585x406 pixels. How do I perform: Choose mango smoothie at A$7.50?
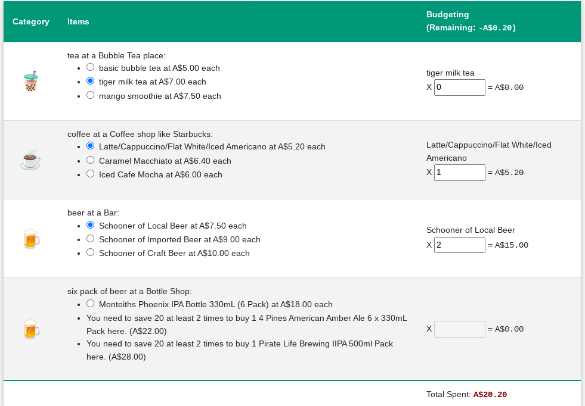click(x=91, y=95)
